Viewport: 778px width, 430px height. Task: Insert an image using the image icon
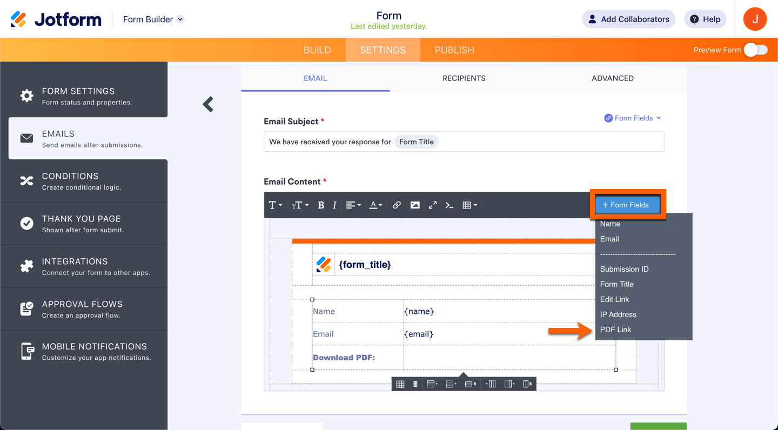point(415,205)
